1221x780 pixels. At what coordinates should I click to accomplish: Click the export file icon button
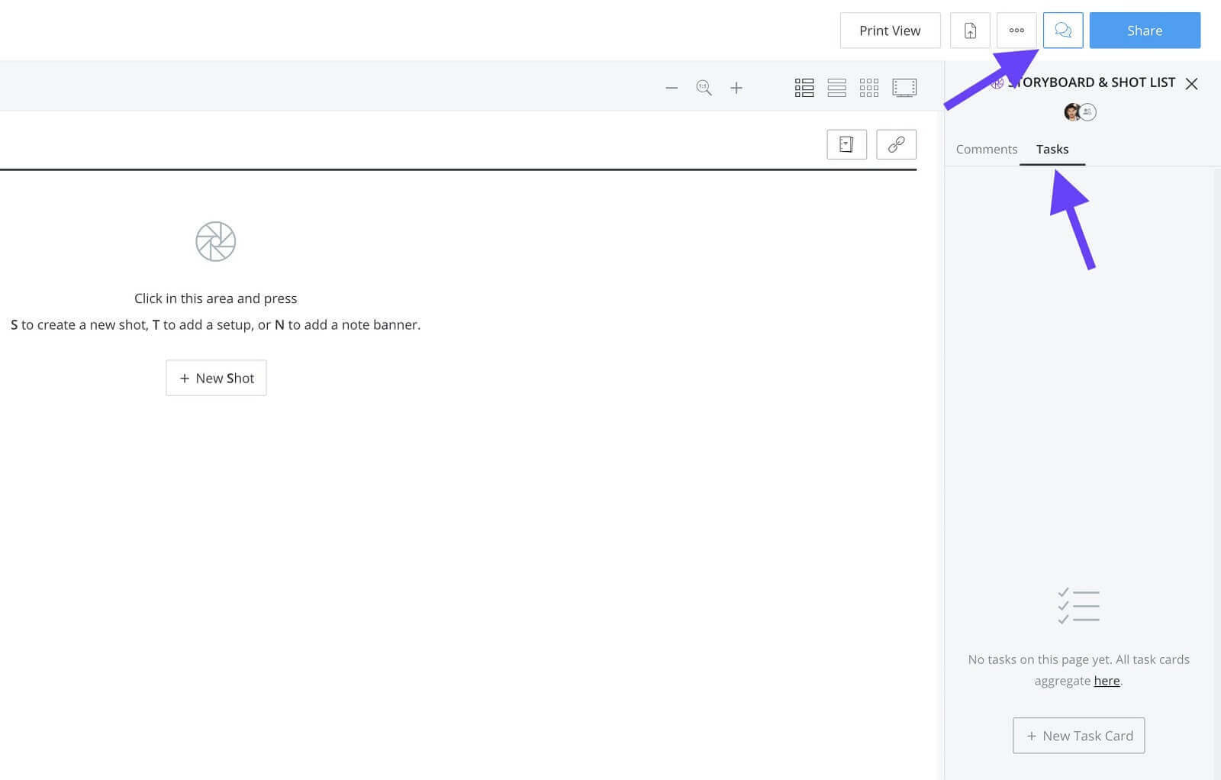pos(970,31)
